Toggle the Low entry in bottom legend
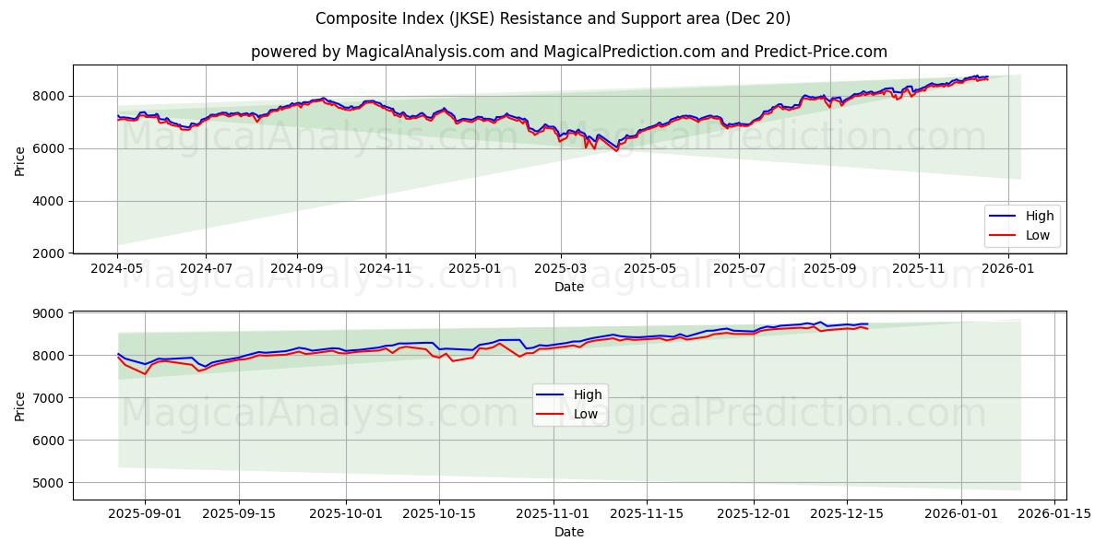This screenshot has height=553, width=1107. [x=587, y=415]
